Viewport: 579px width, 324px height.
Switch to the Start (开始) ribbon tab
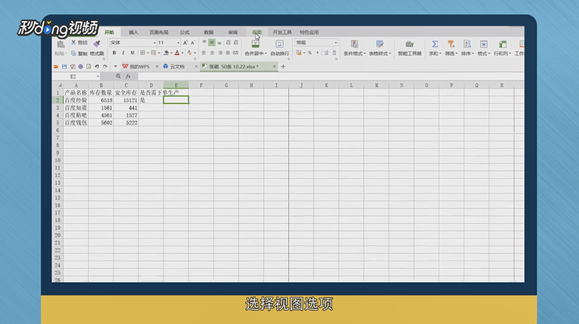[x=109, y=33]
